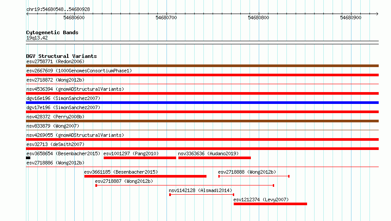Click the brown bar under esv2758771
This screenshot has height=221, width=391.
202,66
